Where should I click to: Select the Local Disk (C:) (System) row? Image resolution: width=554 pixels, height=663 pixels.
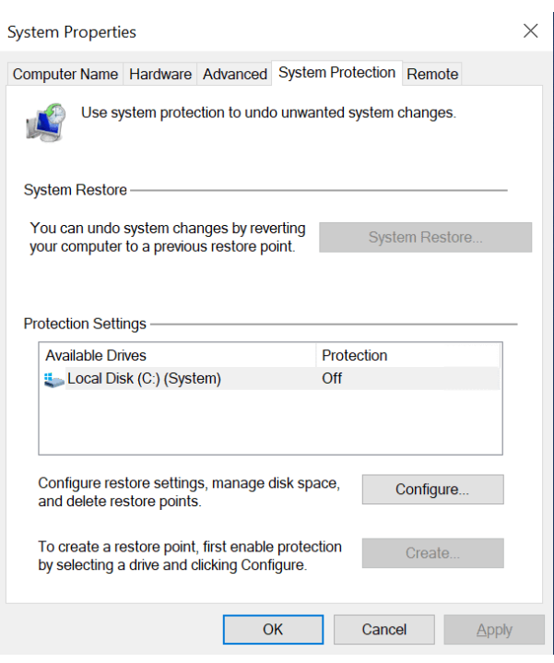tap(144, 379)
